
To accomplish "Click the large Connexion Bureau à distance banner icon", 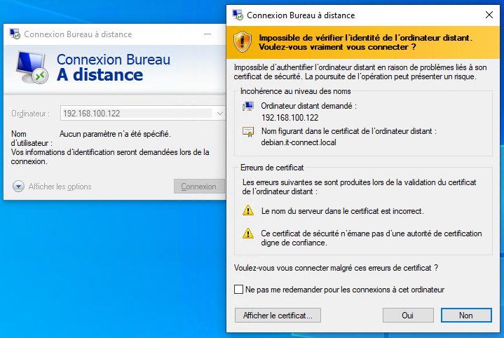I will coord(32,67).
